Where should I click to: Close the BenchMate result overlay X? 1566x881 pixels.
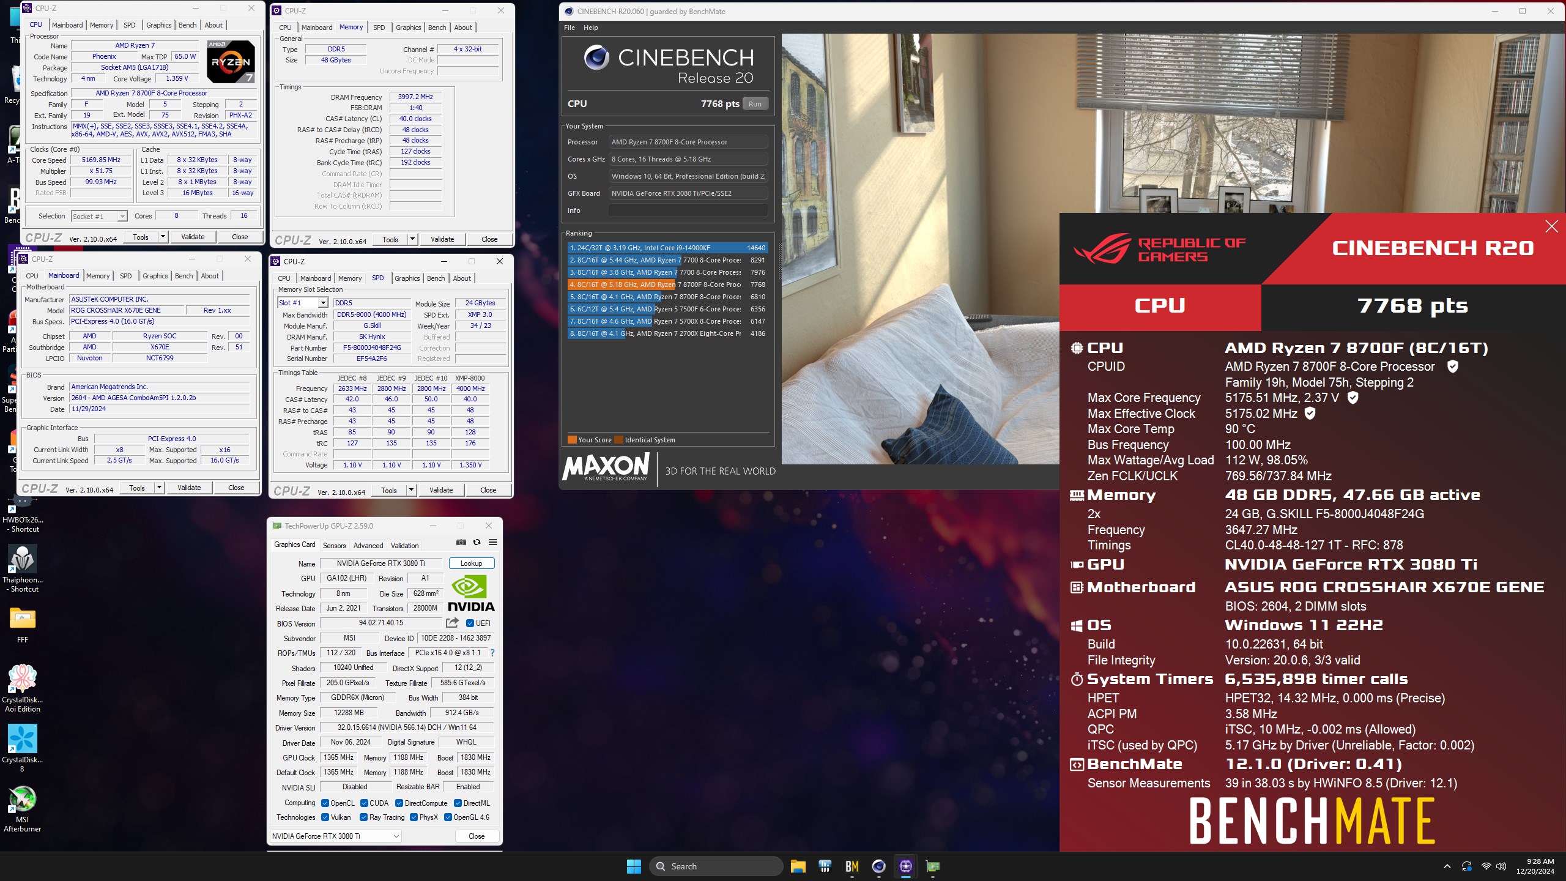(x=1551, y=226)
